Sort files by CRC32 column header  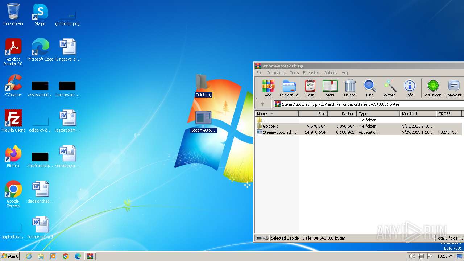pyautogui.click(x=449, y=114)
